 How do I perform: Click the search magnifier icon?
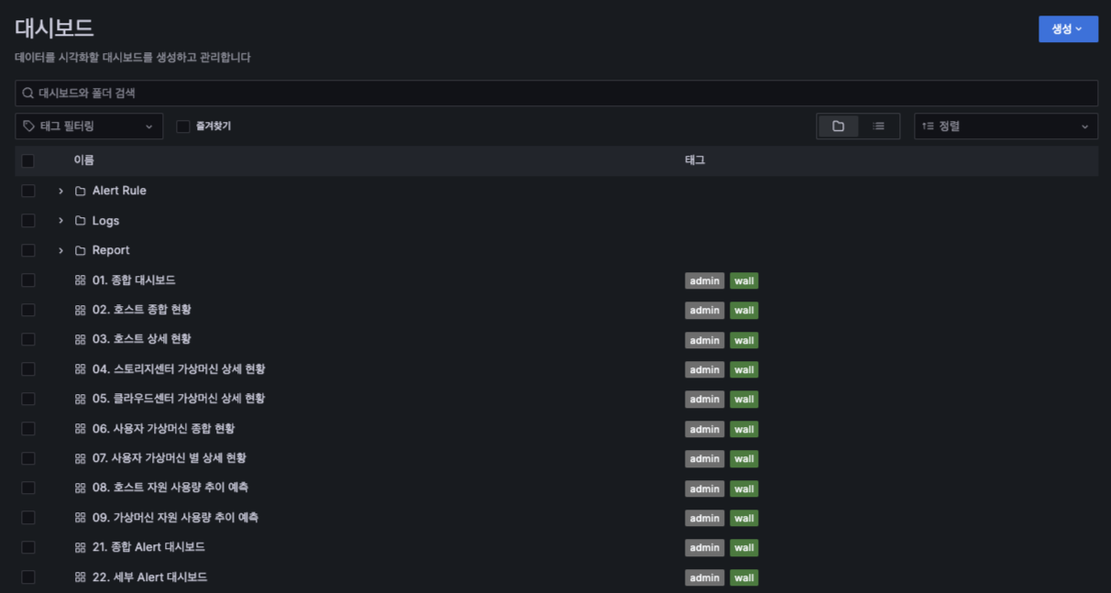tap(28, 93)
